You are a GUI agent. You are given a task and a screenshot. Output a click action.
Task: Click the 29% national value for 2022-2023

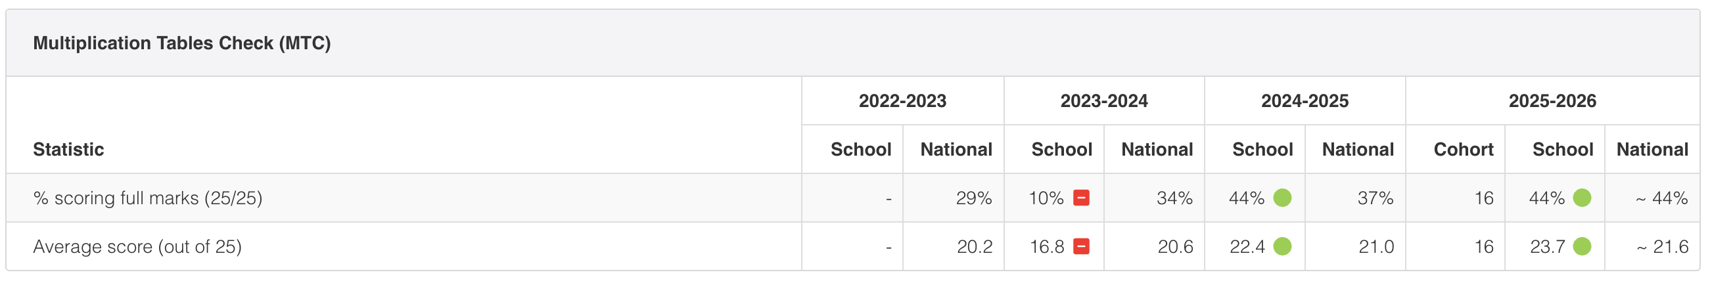pos(974,198)
